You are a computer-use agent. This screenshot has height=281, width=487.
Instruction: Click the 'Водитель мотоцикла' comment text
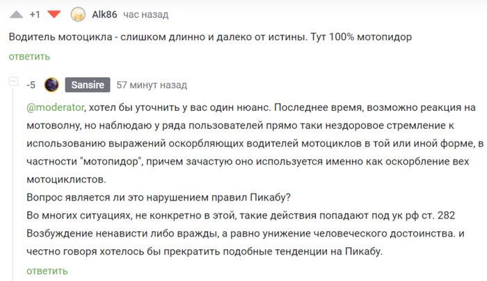click(210, 37)
